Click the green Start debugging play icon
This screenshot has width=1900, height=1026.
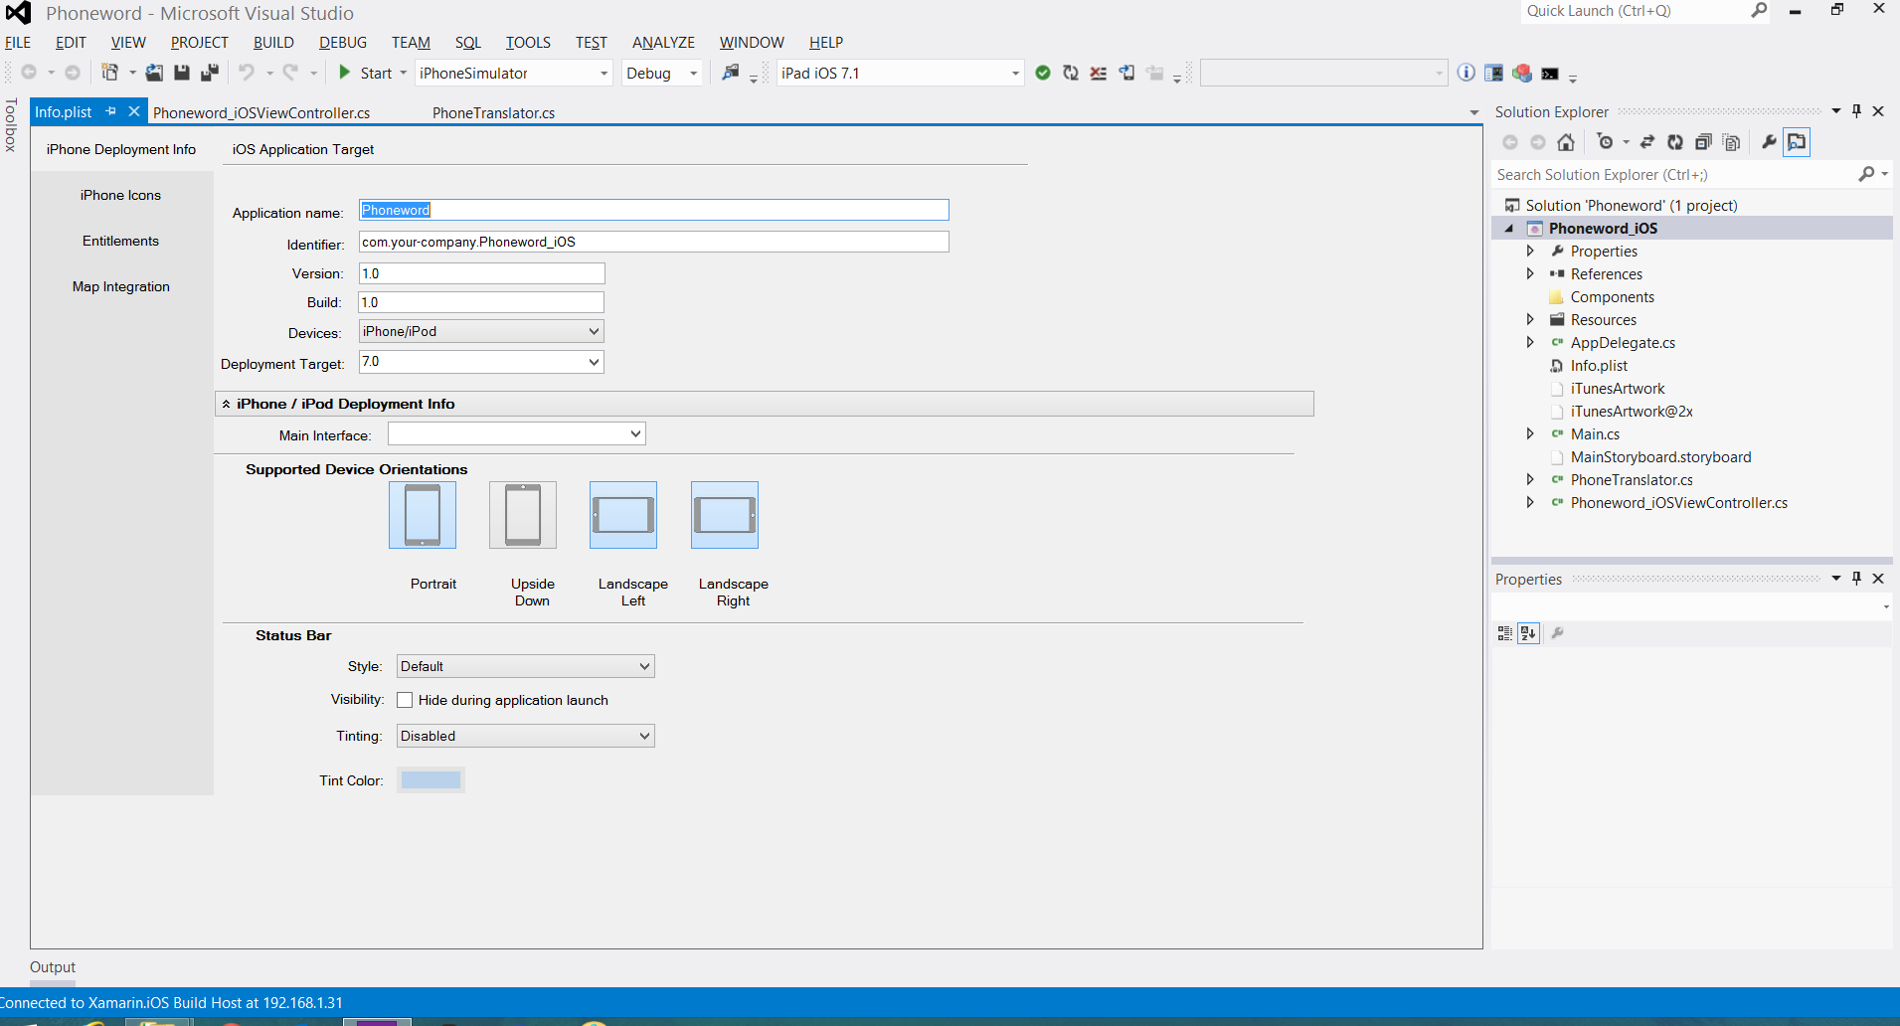pyautogui.click(x=344, y=73)
